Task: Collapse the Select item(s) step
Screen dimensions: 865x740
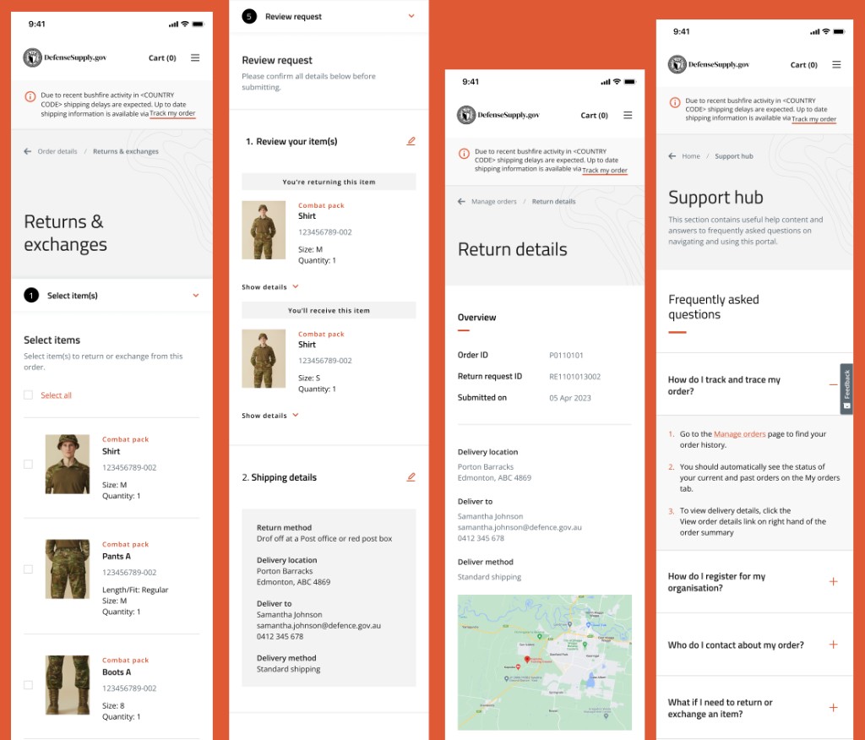Action: coord(196,295)
